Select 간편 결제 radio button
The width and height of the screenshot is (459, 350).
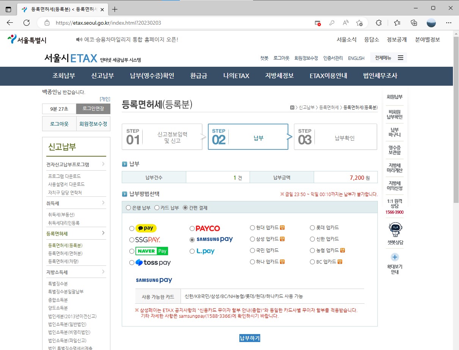coord(185,208)
